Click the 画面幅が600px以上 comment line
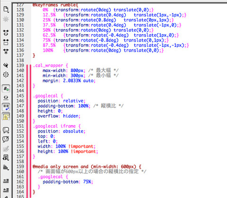Screen dimensions: 227x198 pos(92,171)
